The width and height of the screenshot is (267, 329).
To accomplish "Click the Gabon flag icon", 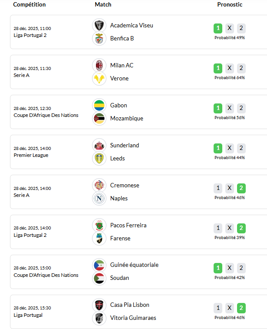I will (99, 105).
